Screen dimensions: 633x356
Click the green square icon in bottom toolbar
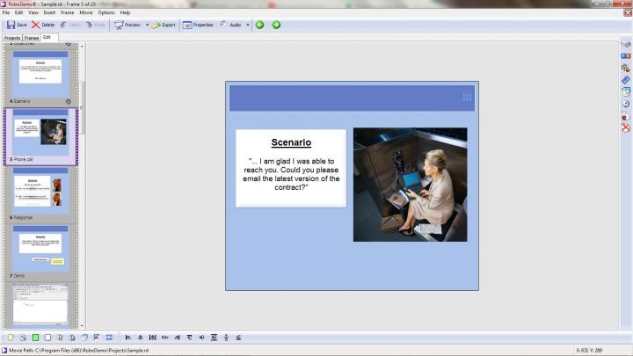point(35,337)
